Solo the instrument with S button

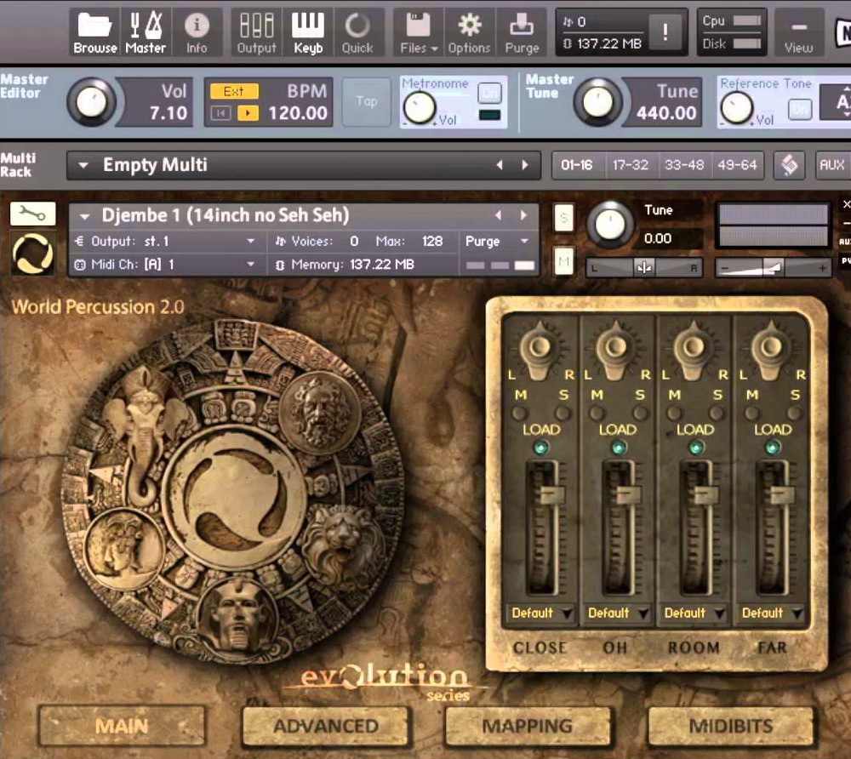point(564,218)
